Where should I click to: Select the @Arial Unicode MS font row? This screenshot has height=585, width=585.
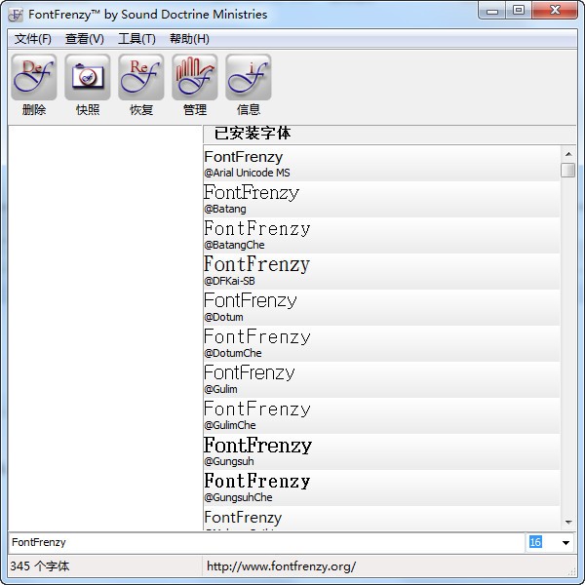click(x=381, y=164)
